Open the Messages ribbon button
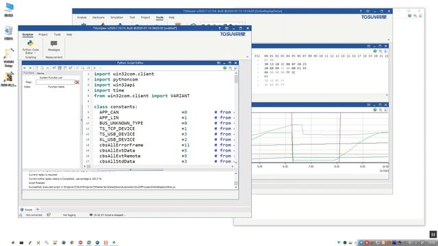438x246 pixels. pyautogui.click(x=53, y=46)
